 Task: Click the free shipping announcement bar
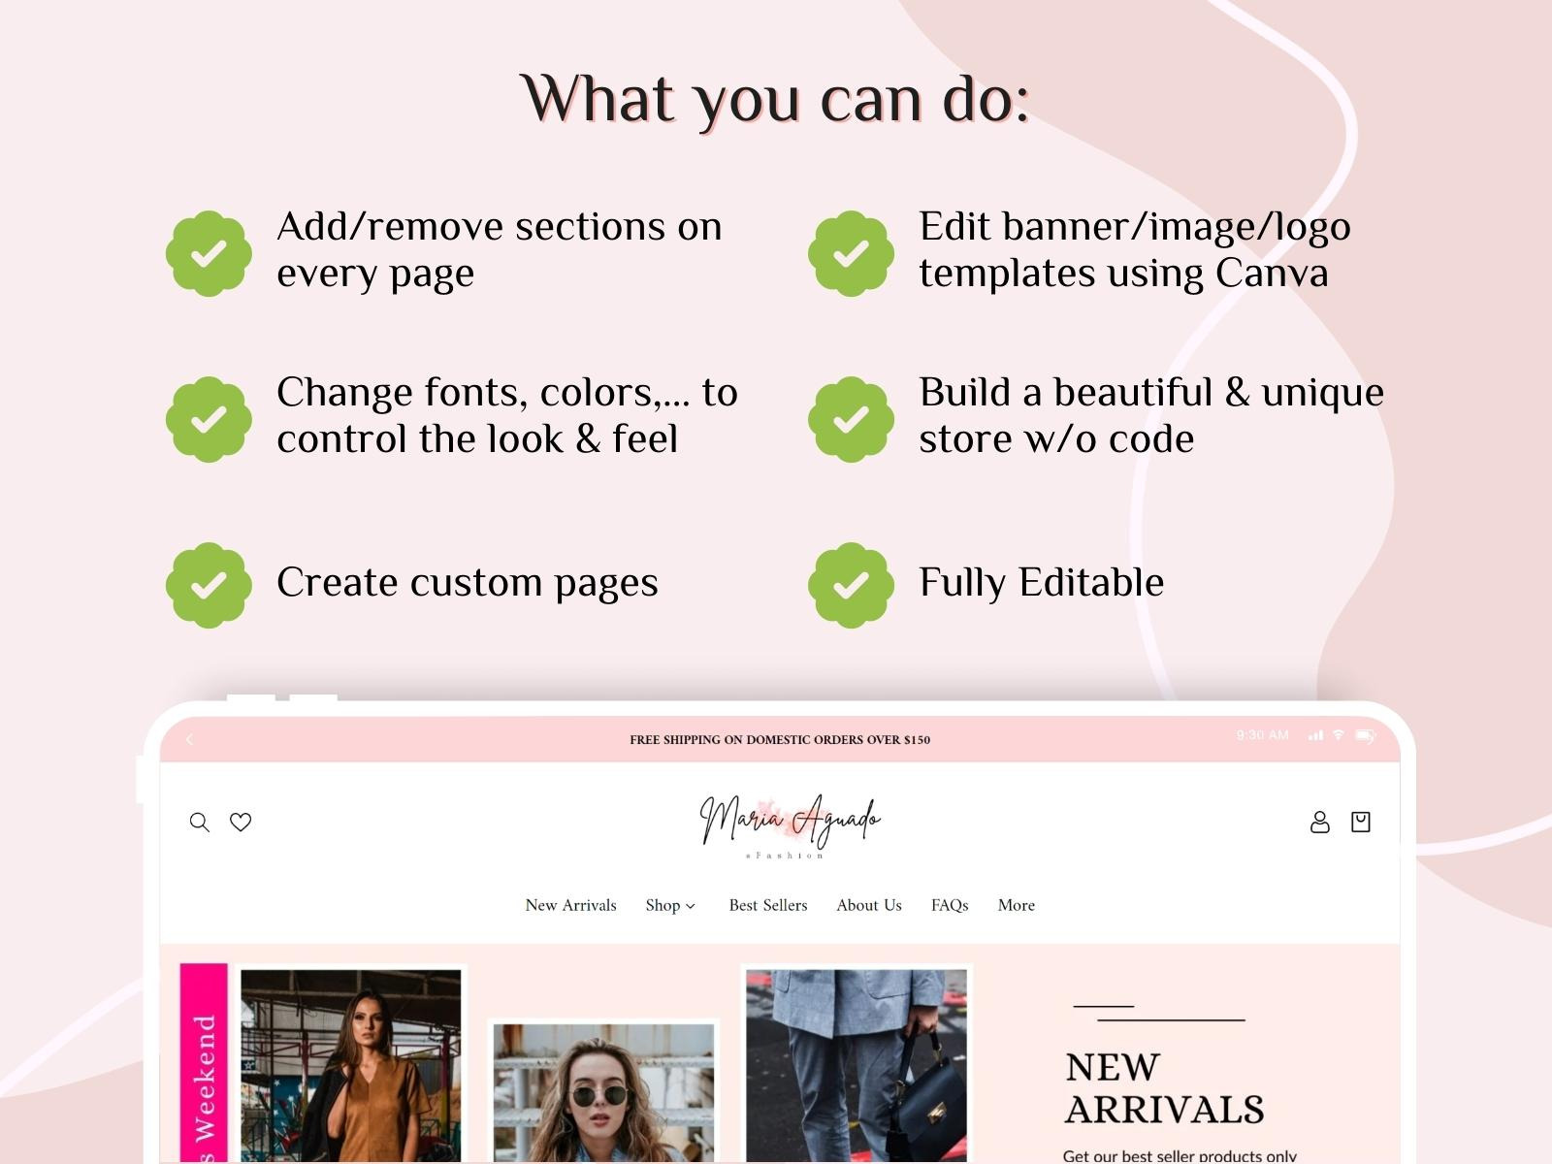coord(779,739)
